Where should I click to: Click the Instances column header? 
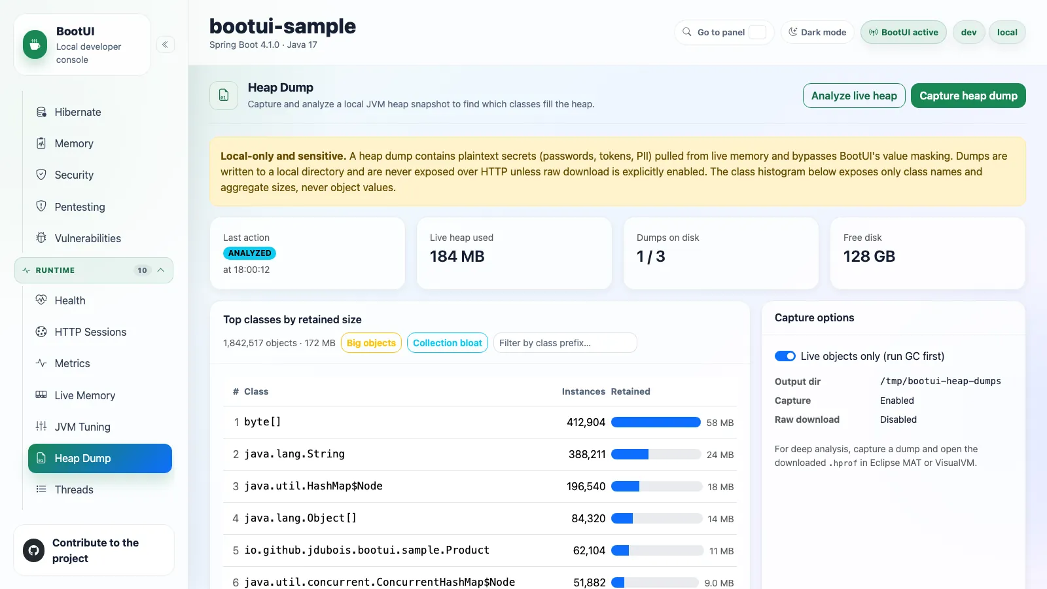(x=583, y=391)
